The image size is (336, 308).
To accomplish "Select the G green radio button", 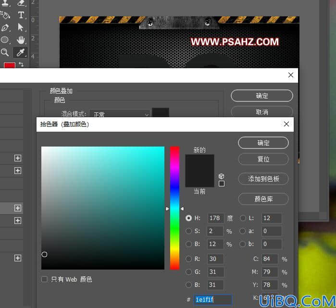I will click(x=188, y=272).
